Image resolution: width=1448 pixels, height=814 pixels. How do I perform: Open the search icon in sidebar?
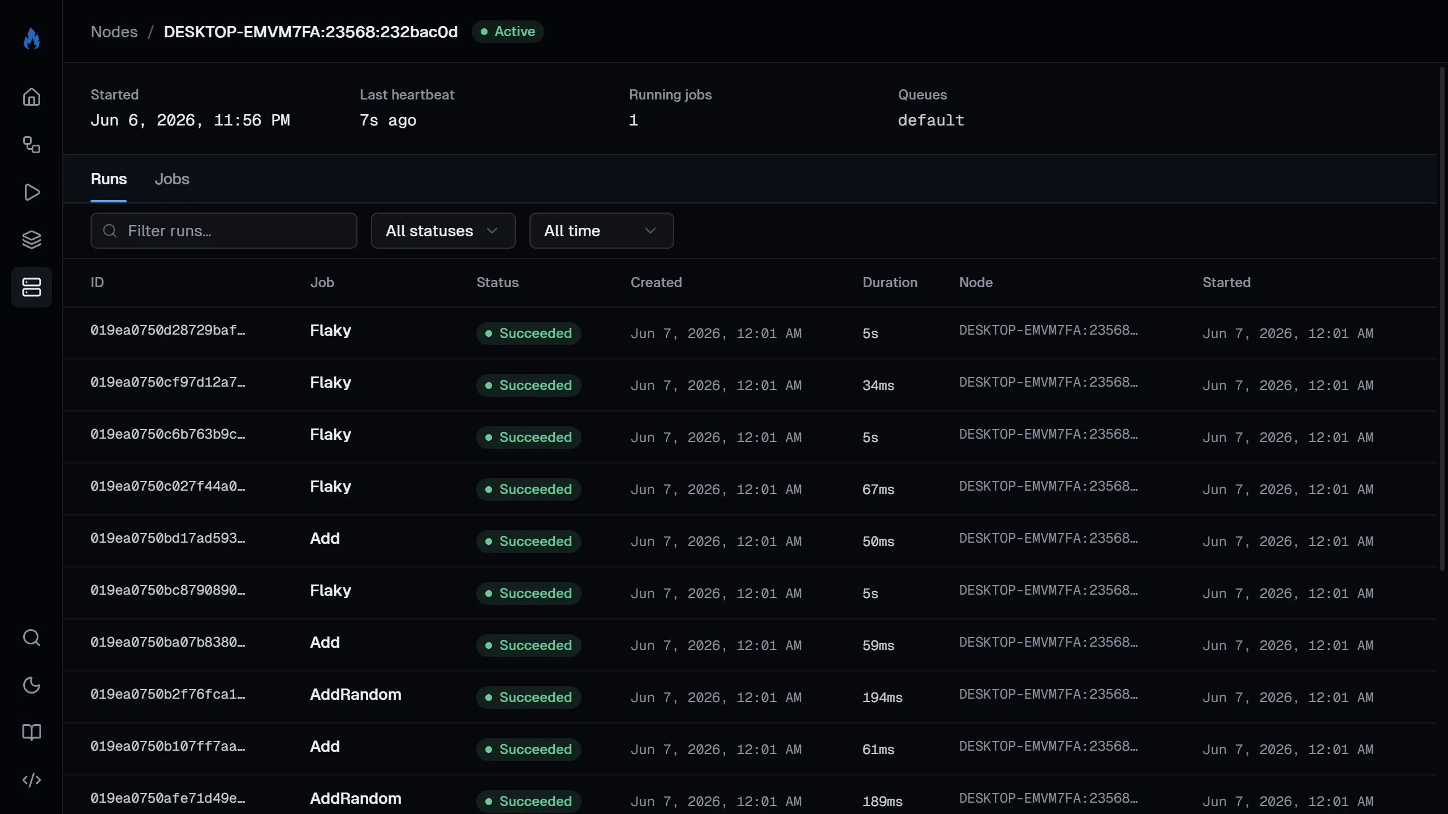pyautogui.click(x=32, y=638)
